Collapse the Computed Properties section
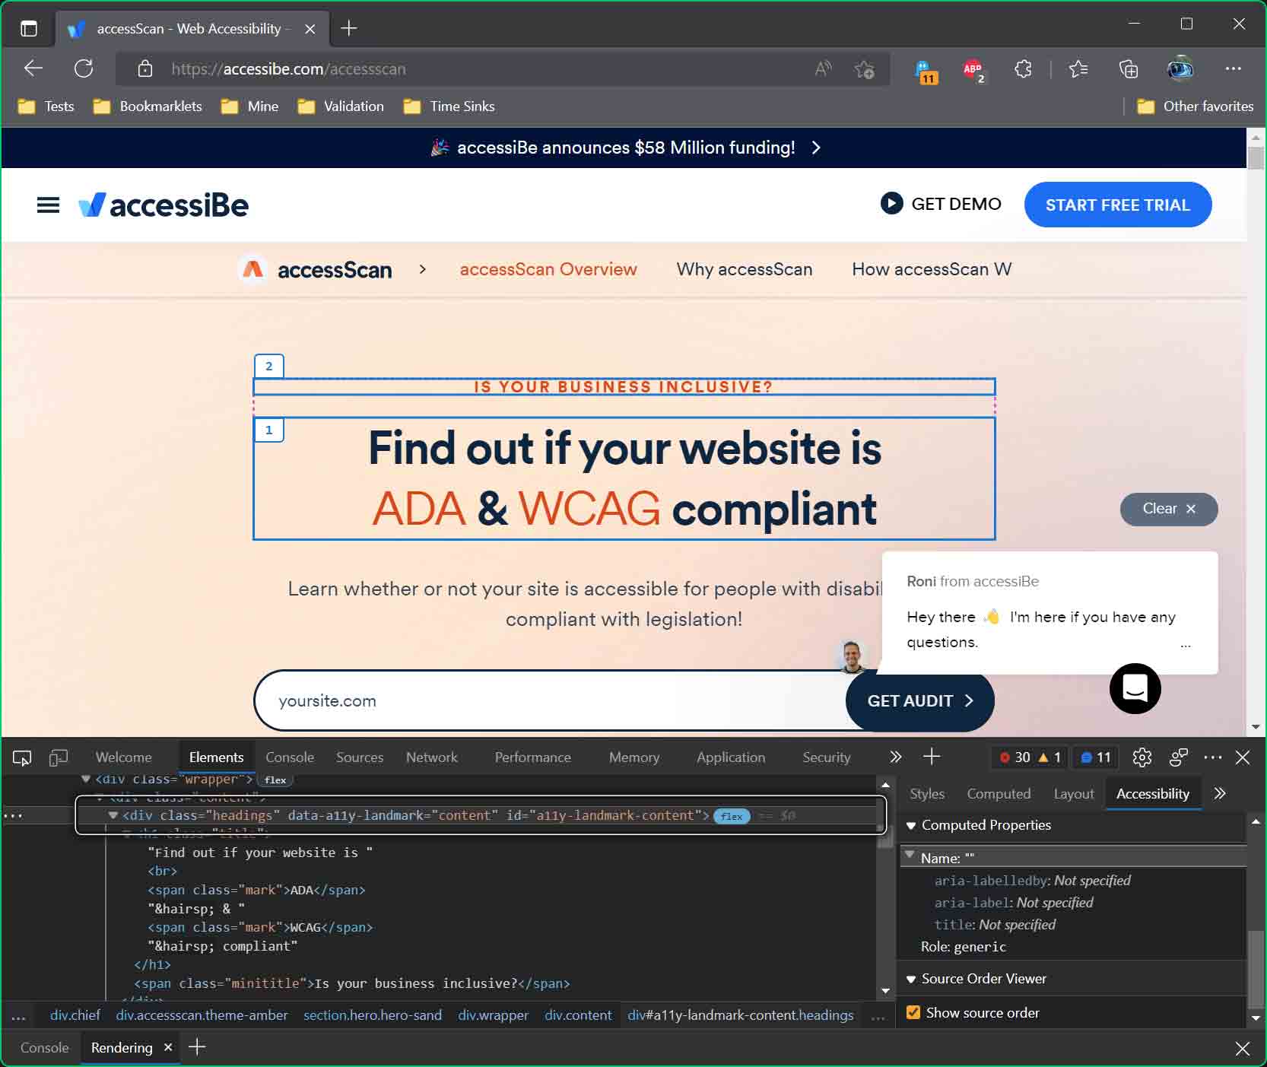Image resolution: width=1267 pixels, height=1067 pixels. (x=911, y=825)
